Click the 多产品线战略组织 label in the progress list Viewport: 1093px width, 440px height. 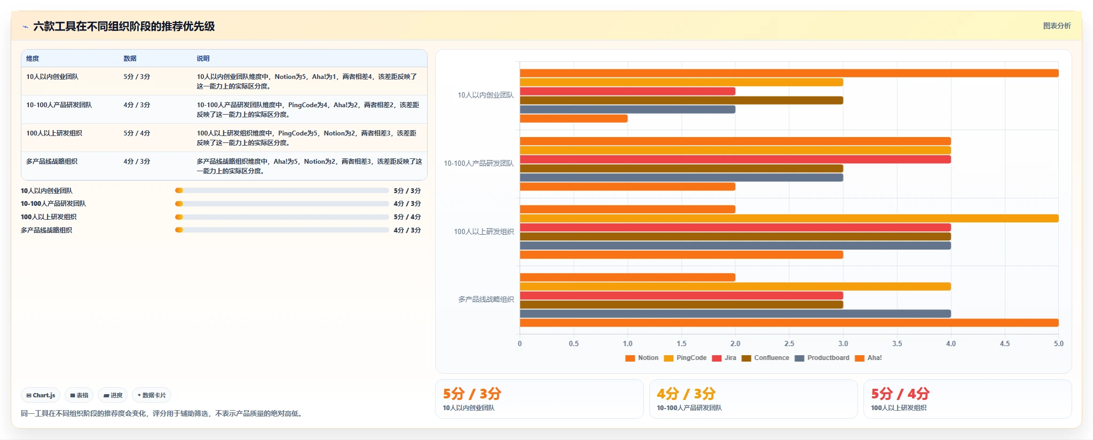tap(46, 230)
